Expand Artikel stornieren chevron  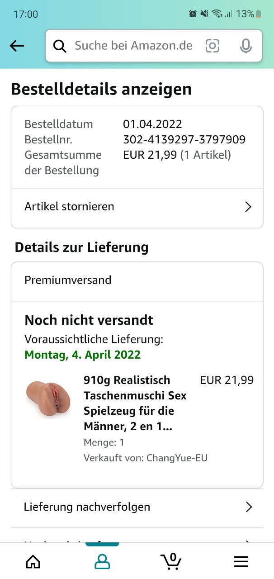click(248, 207)
